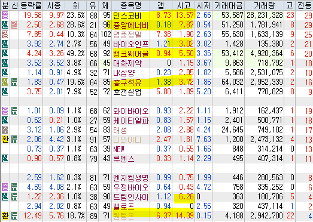Select stock name NEW
The width and height of the screenshot is (313, 222).
click(x=118, y=149)
